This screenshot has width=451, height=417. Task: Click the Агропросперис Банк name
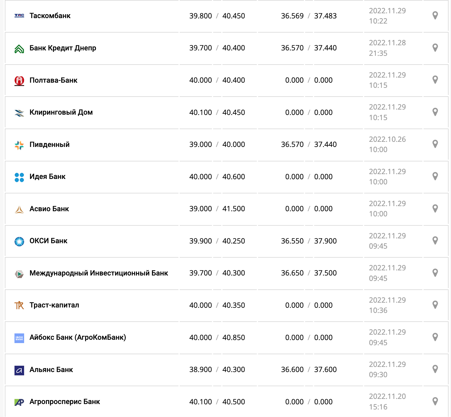tap(65, 402)
